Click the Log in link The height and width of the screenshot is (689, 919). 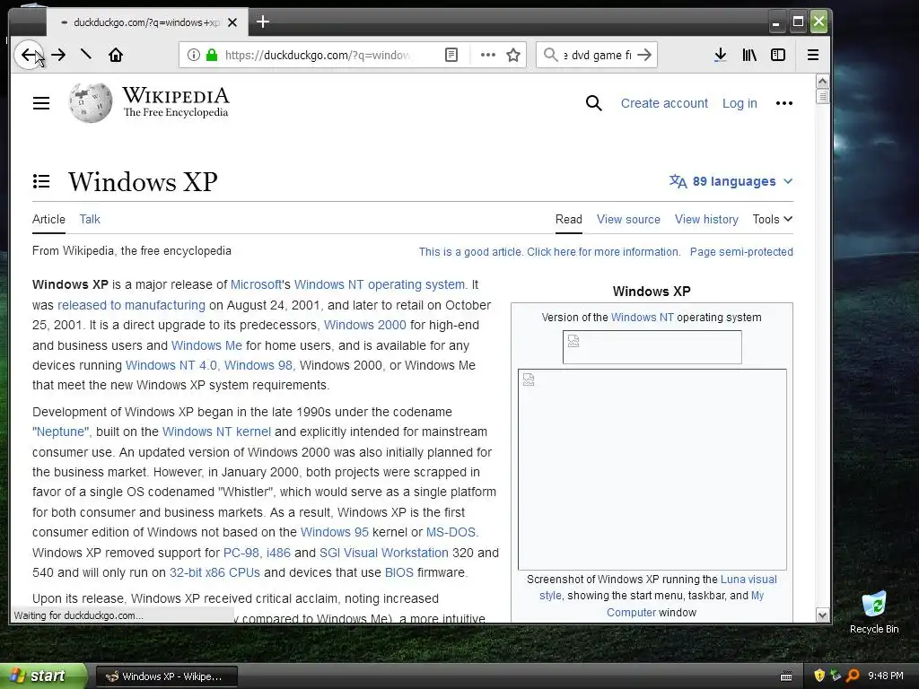(x=740, y=104)
